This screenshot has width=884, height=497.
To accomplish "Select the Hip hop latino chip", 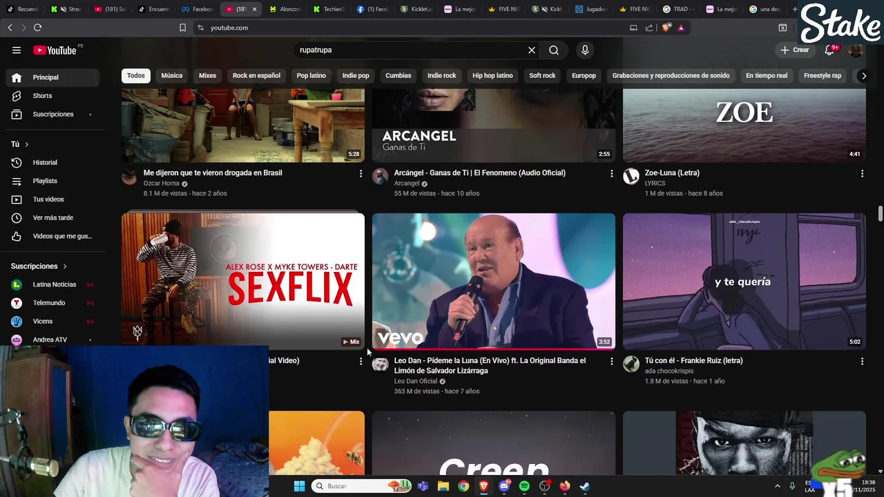I will [x=492, y=75].
